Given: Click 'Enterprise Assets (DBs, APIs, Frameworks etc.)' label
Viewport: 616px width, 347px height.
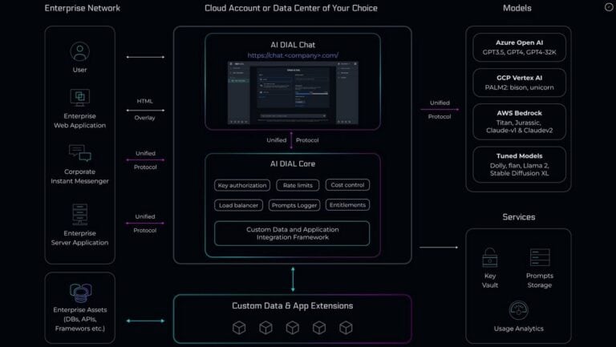Looking at the screenshot, I should 80,319.
